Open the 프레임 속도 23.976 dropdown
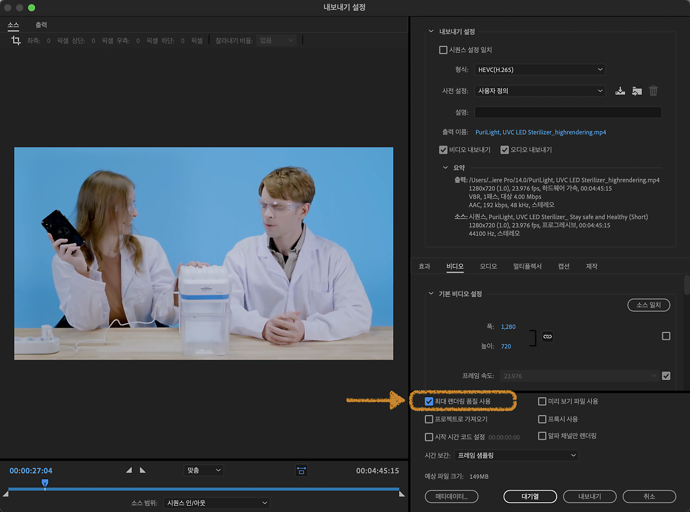 click(580, 376)
